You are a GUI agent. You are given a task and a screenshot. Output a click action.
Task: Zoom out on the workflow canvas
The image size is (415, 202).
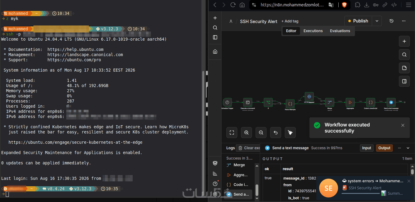pyautogui.click(x=261, y=133)
